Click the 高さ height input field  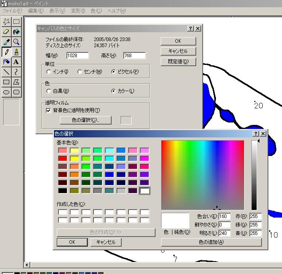pyautogui.click(x=134, y=56)
